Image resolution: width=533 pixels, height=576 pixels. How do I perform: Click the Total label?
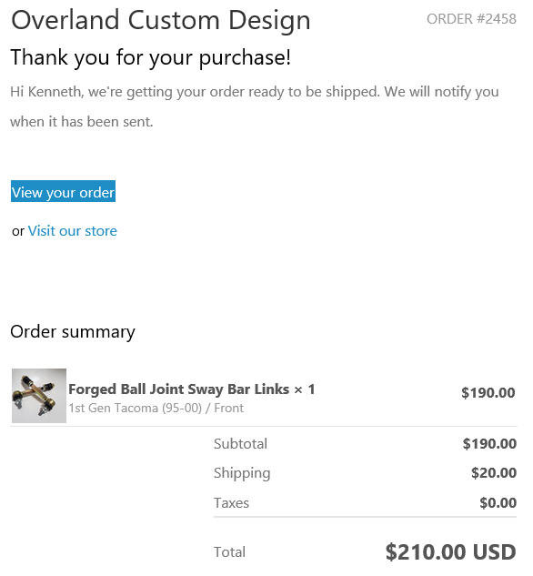point(229,551)
